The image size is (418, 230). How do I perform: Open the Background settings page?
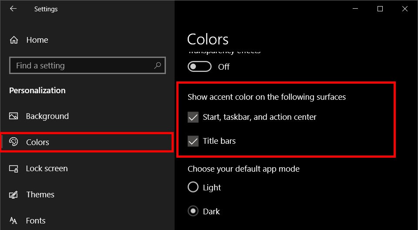[x=47, y=116]
